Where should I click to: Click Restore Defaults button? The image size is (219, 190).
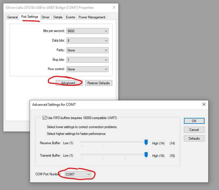click(x=98, y=83)
